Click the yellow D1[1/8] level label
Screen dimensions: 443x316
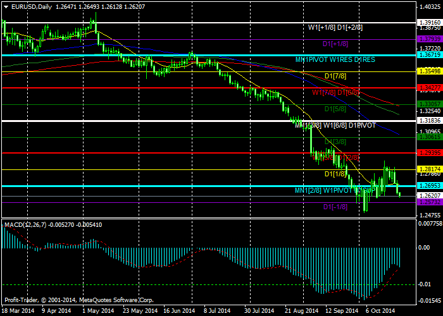(x=335, y=174)
